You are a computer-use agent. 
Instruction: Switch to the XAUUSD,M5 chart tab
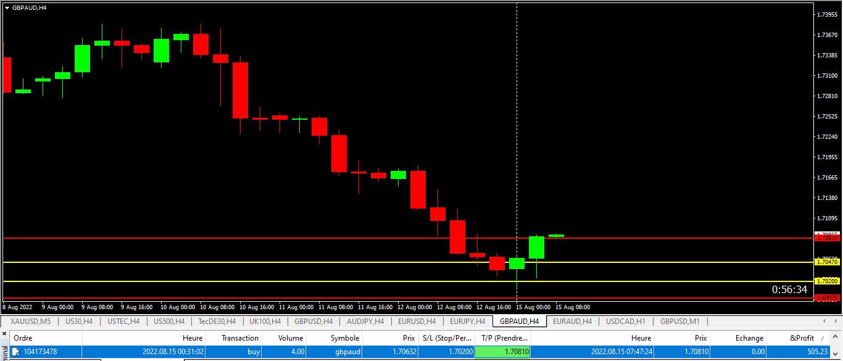coord(30,322)
